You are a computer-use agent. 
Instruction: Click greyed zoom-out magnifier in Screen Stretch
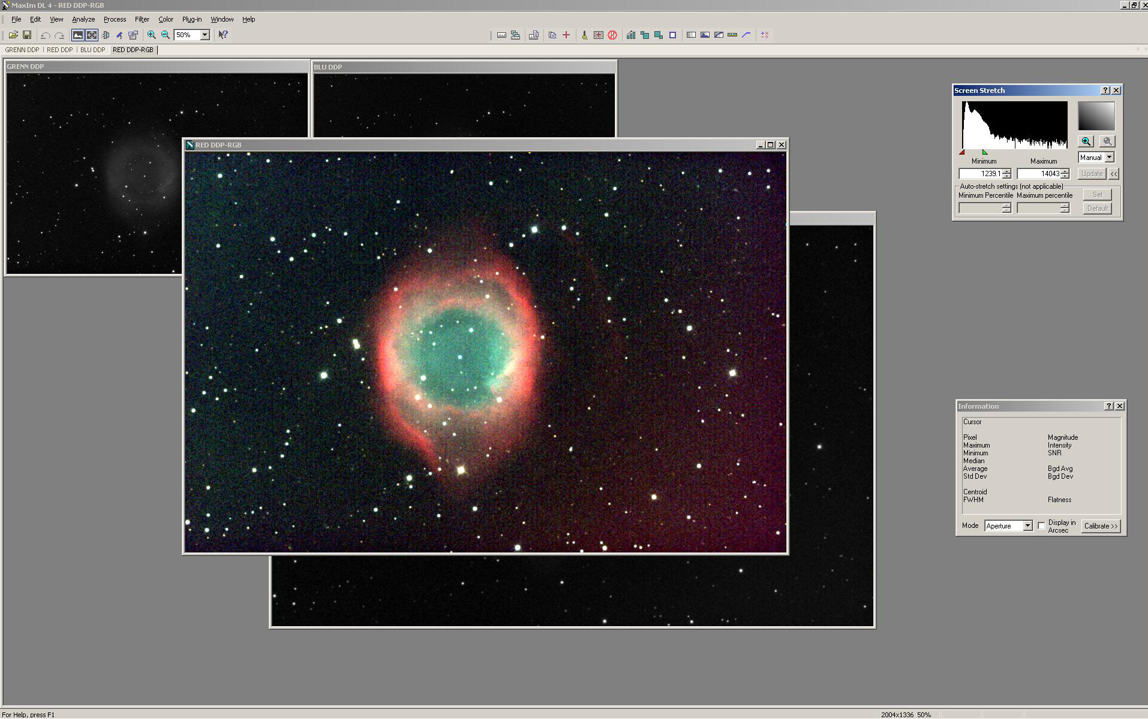click(x=1107, y=141)
